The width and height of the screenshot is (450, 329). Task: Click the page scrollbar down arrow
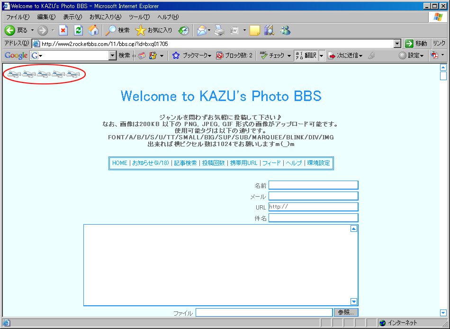click(443, 312)
